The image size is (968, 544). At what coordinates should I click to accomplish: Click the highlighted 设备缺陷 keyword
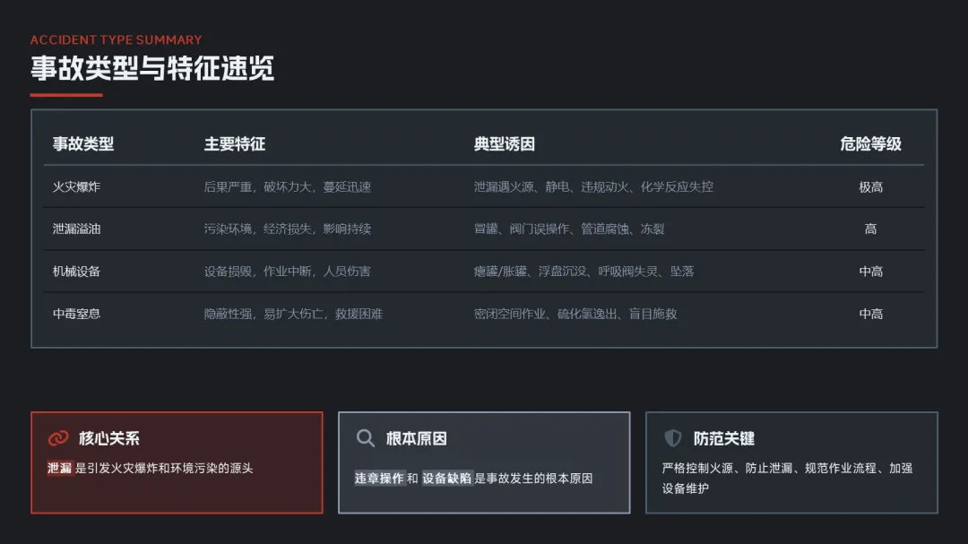pos(447,478)
